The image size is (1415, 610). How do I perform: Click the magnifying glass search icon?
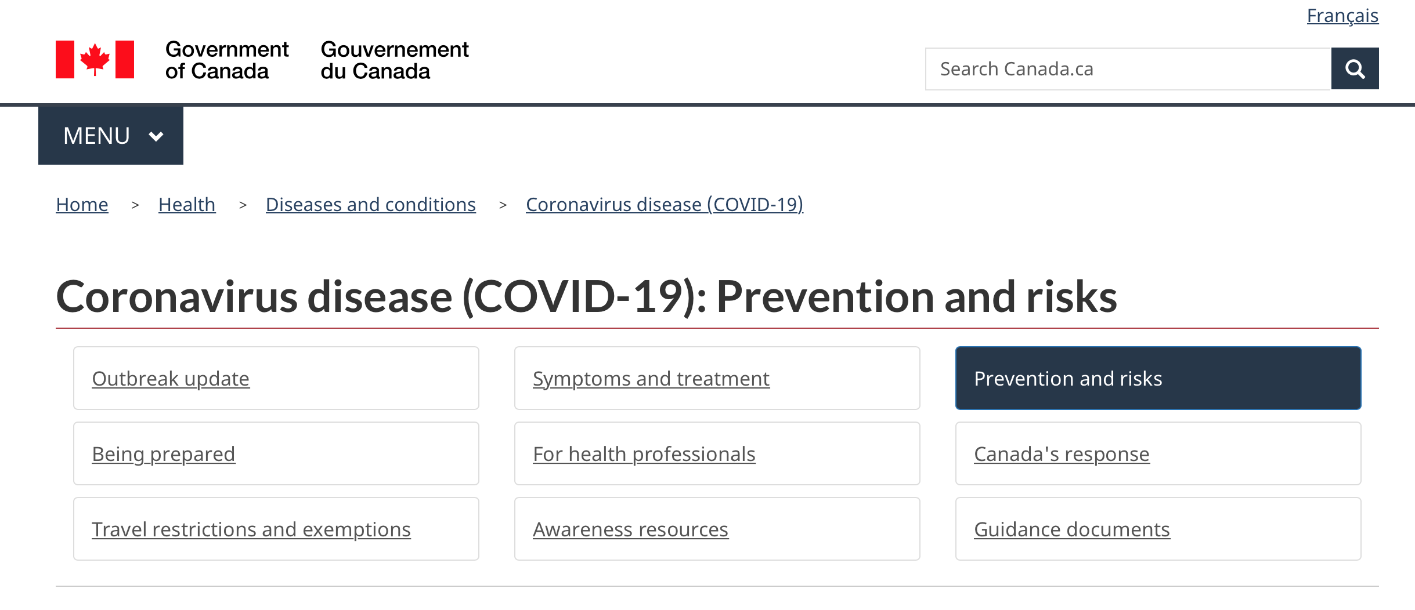point(1355,68)
